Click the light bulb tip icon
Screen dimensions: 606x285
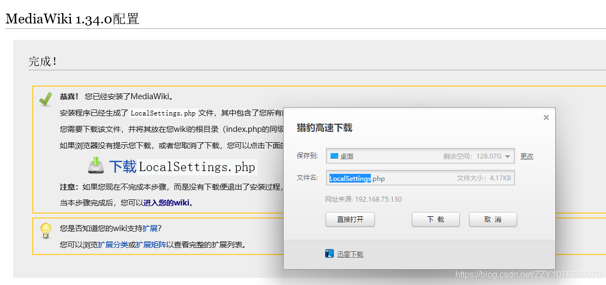[x=46, y=231]
